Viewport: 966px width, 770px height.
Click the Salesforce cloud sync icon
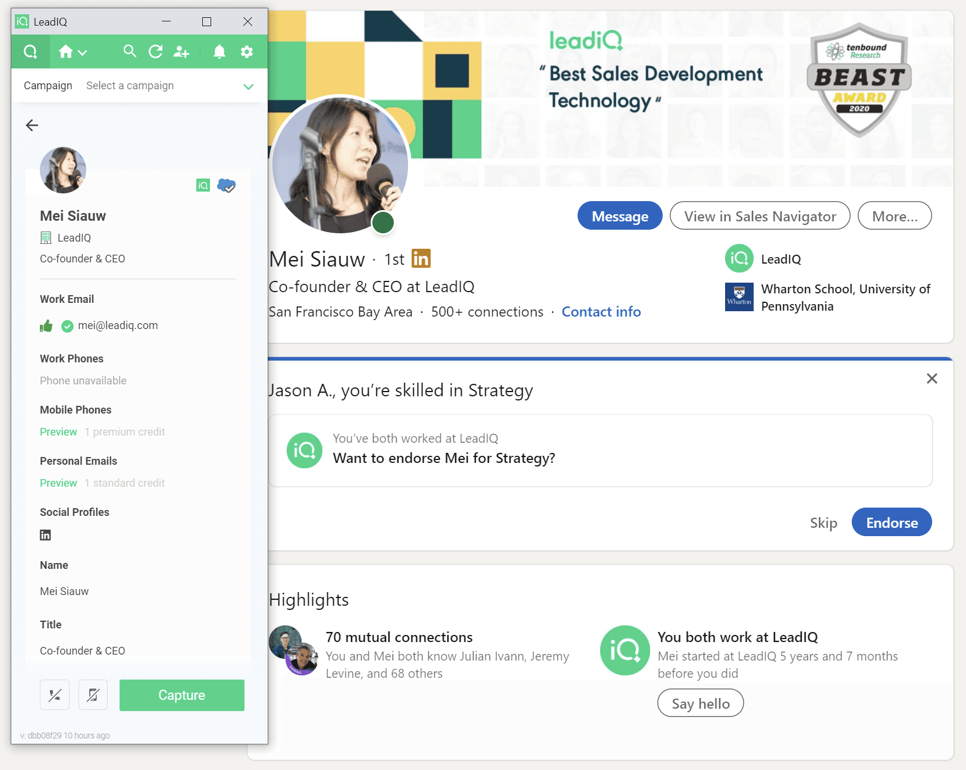coord(226,186)
